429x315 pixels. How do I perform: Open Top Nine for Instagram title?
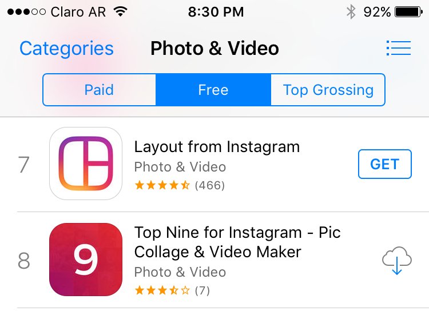[237, 242]
